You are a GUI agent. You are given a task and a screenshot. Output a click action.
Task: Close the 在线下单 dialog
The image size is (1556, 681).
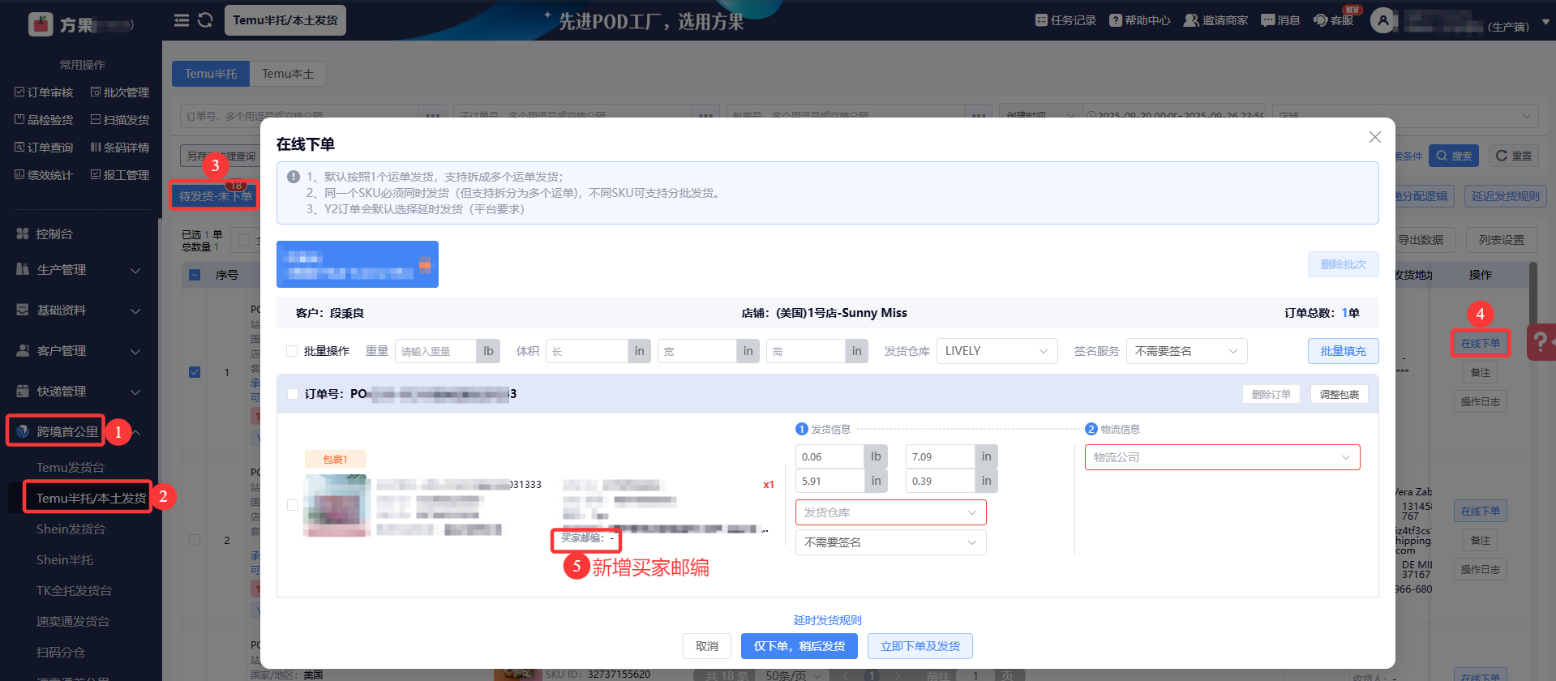[1375, 137]
